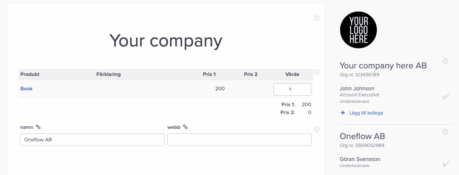Viewport: 459px width, 175px height.
Task: Open gear settings for the product table
Action: coord(317,72)
